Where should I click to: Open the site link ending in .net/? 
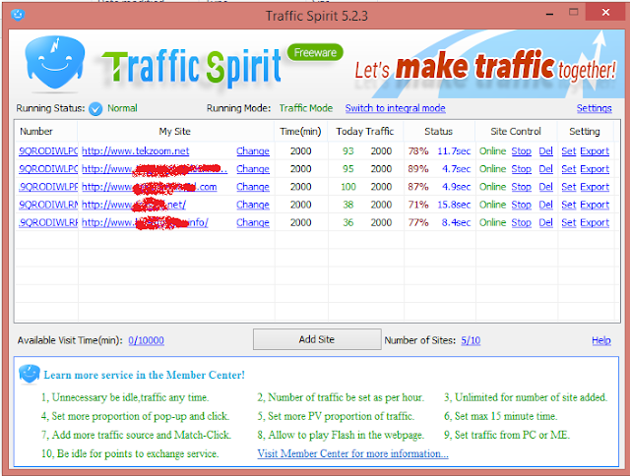tap(134, 205)
